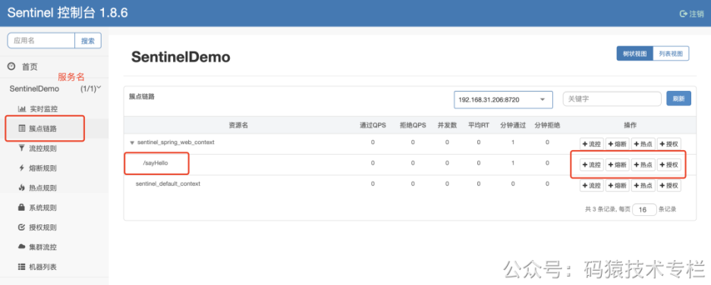The image size is (711, 285).
Task: Open 系统规则 lock icon entry
Action: (x=21, y=208)
